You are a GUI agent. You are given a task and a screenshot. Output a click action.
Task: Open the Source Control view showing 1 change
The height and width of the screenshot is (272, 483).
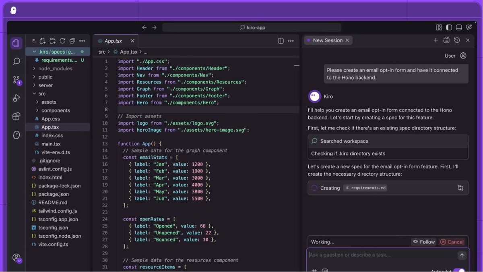pyautogui.click(x=16, y=80)
